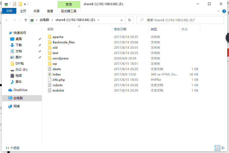Unpin 桌面 from Quick access

tap(40, 39)
